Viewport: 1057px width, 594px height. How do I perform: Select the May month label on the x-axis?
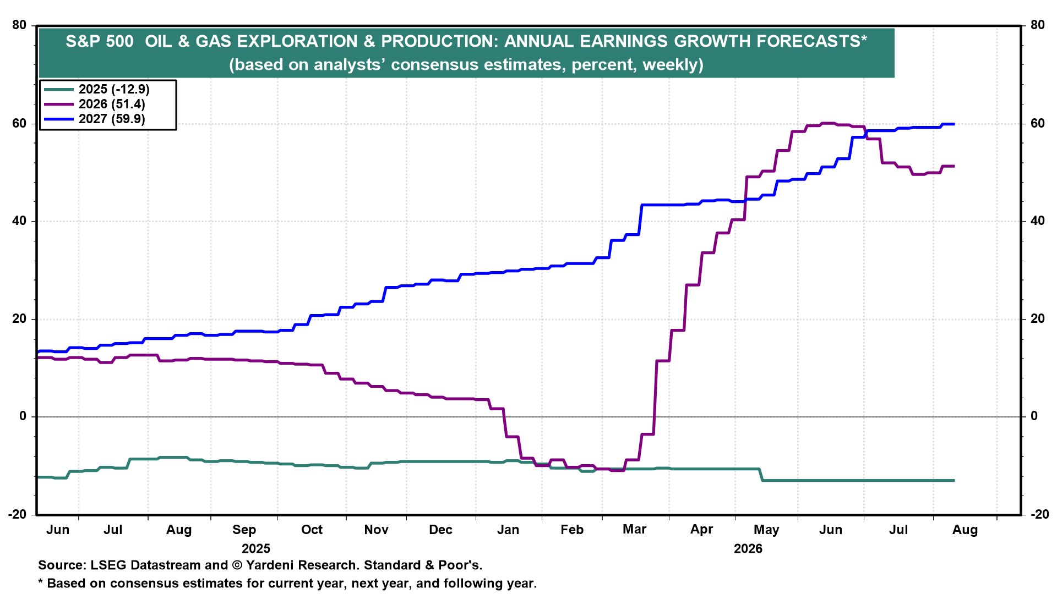[766, 530]
